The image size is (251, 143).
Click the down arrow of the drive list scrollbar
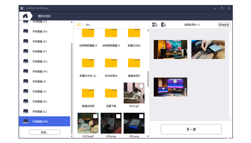[72, 136]
